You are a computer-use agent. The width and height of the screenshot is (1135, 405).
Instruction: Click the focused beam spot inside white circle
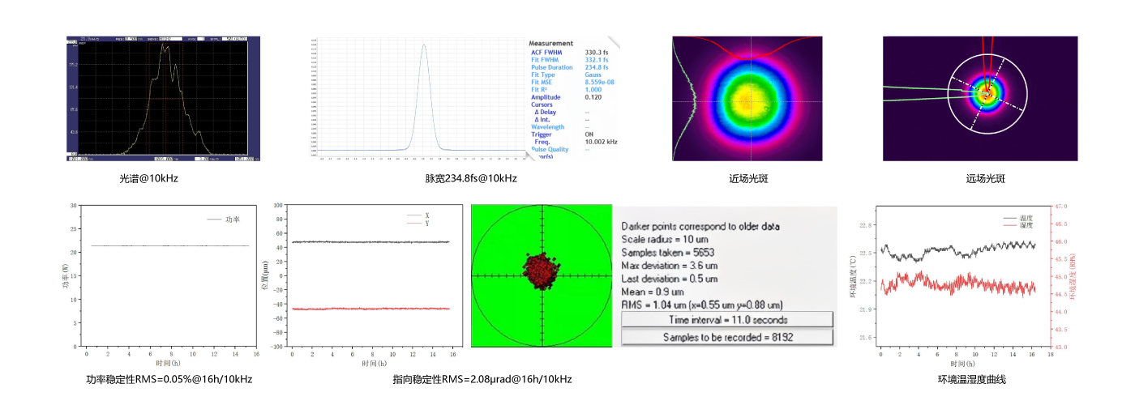[x=987, y=93]
